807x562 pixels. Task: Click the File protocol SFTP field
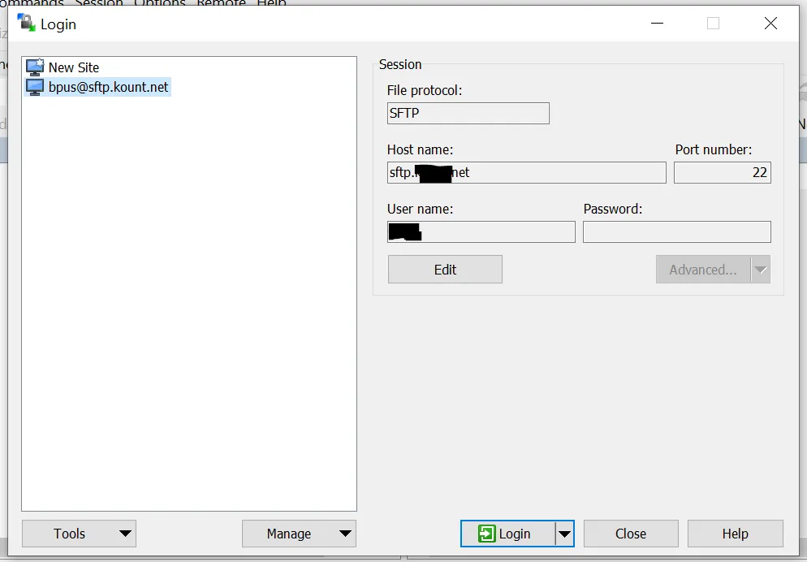click(x=468, y=113)
